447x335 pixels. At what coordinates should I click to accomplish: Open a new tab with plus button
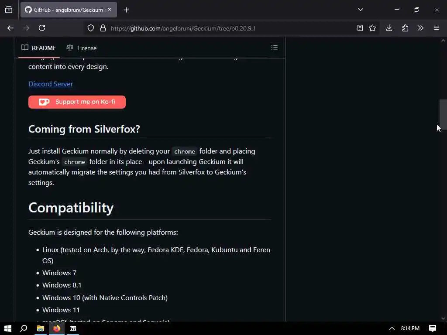pyautogui.click(x=126, y=10)
